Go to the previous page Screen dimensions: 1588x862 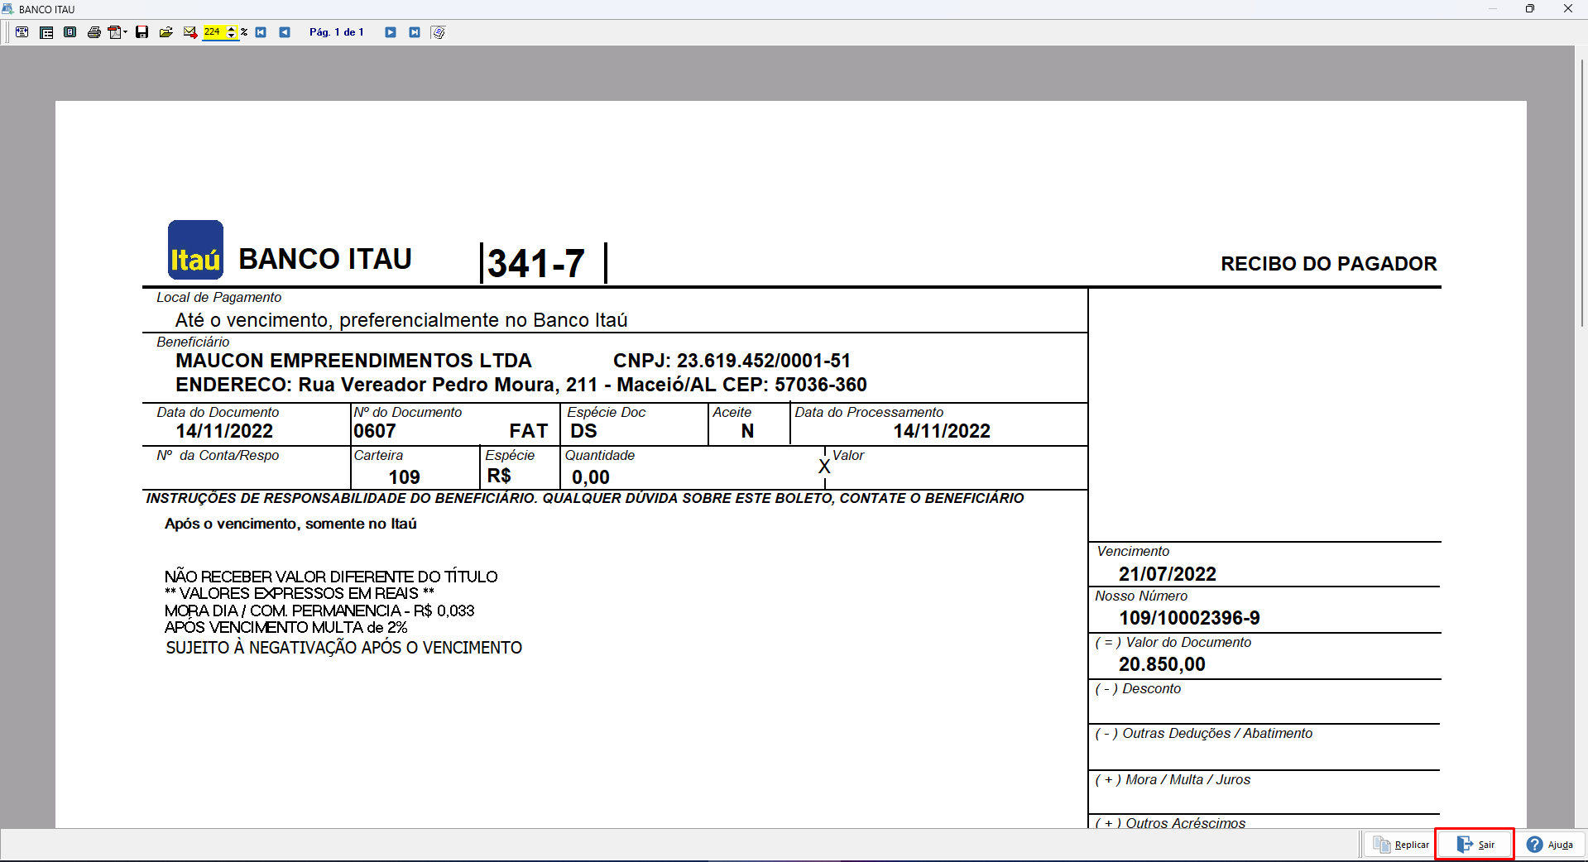[x=285, y=32]
